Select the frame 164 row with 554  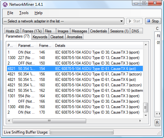75,96
